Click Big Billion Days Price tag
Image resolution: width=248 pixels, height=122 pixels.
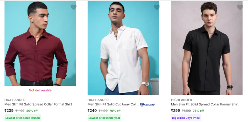pos(186,118)
